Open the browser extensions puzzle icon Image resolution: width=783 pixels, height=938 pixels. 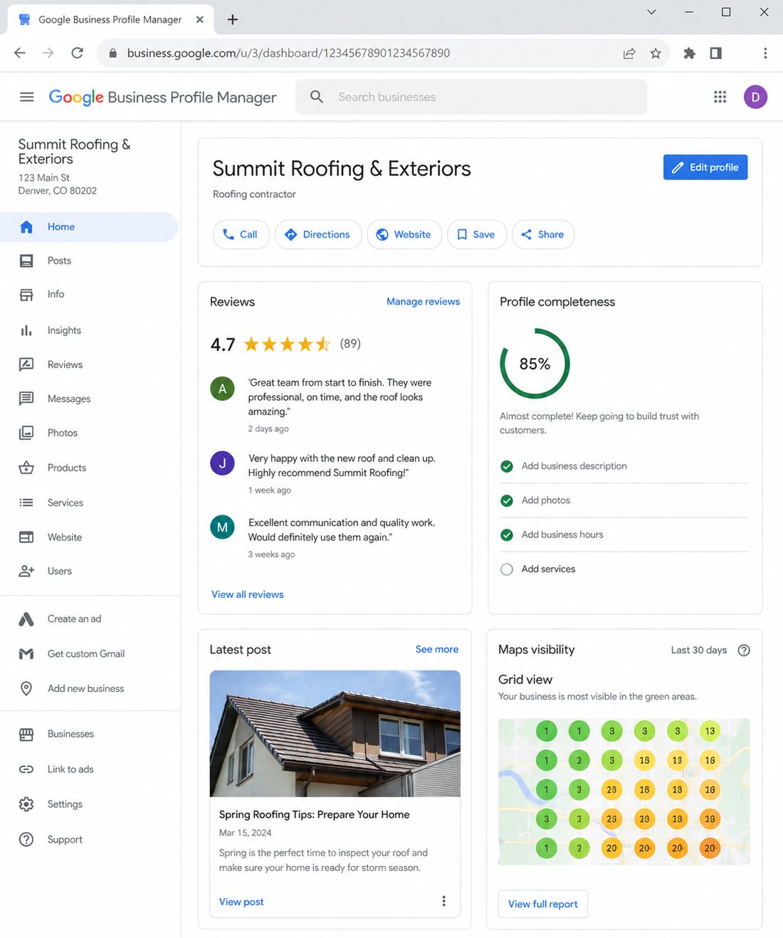(x=689, y=53)
